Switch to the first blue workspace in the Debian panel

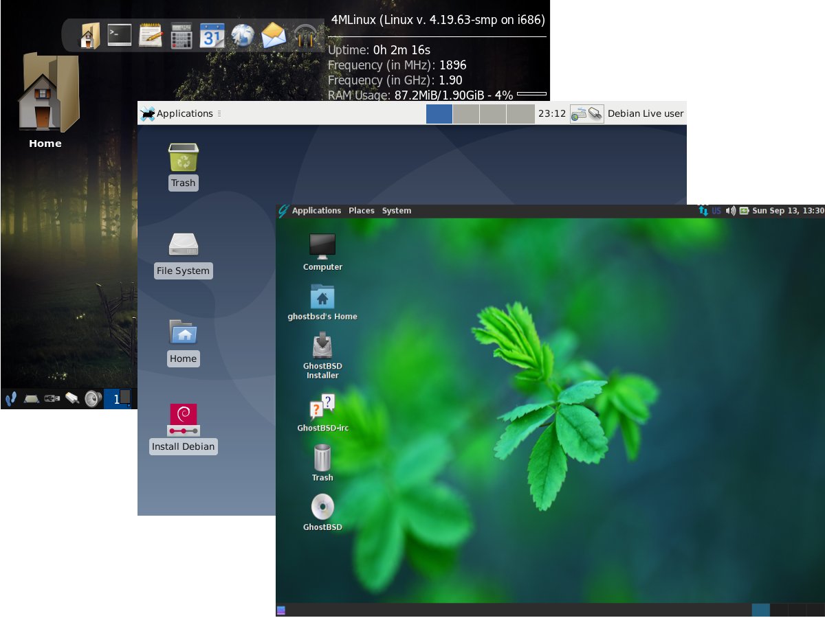[x=439, y=114]
